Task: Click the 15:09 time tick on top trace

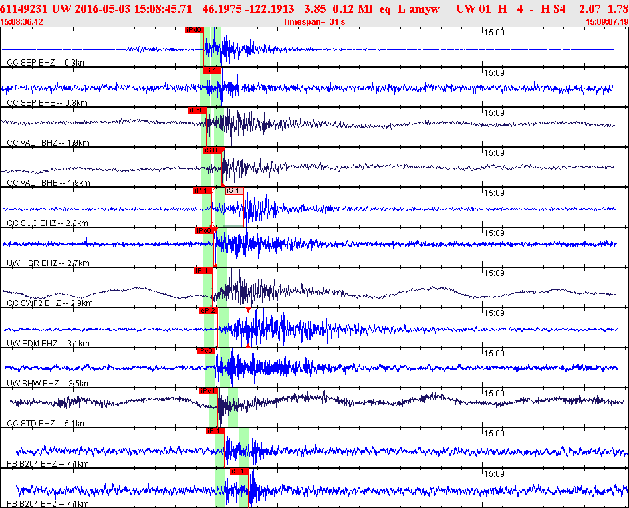Action: (494, 33)
